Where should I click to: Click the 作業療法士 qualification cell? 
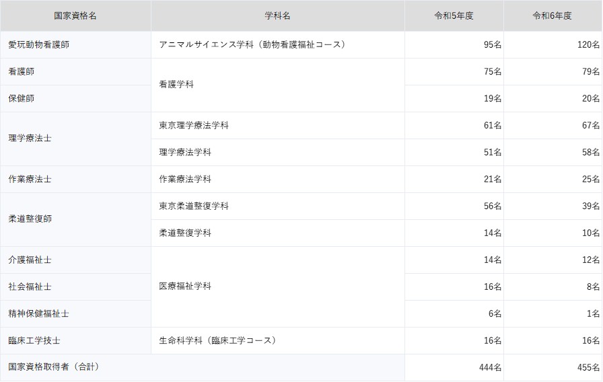(30, 179)
